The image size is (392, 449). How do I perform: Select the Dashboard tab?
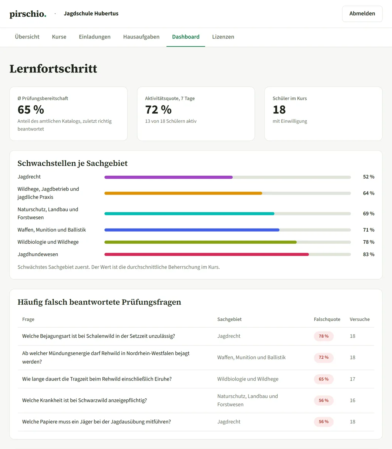186,37
